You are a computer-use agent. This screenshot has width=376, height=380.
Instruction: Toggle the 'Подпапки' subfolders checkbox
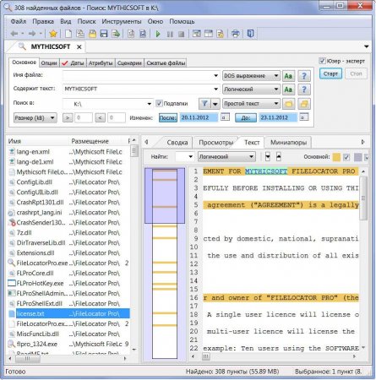coord(159,103)
